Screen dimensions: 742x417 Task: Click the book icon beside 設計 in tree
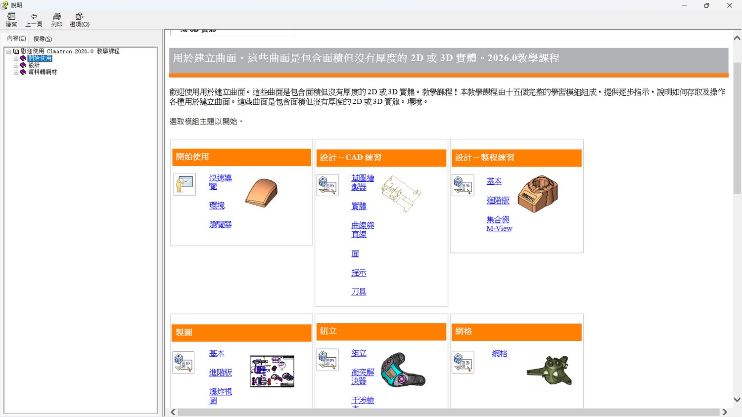23,65
